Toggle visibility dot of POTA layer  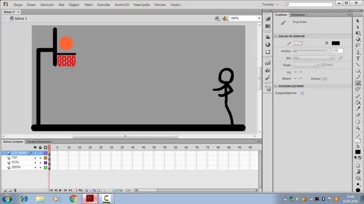coord(35,163)
